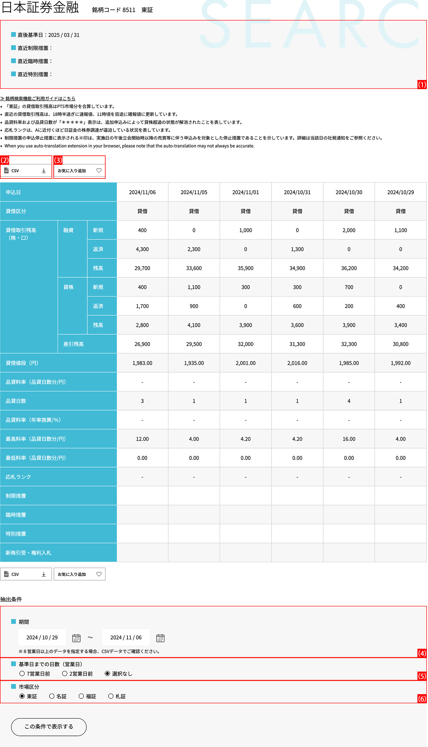Viewport: 428px width, 747px height.
Task: Download data using the top CSV button
Action: click(x=26, y=171)
